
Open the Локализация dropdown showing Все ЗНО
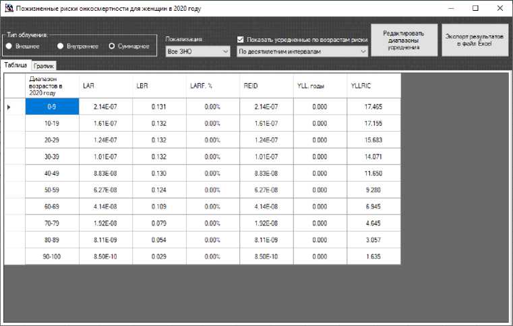[198, 51]
